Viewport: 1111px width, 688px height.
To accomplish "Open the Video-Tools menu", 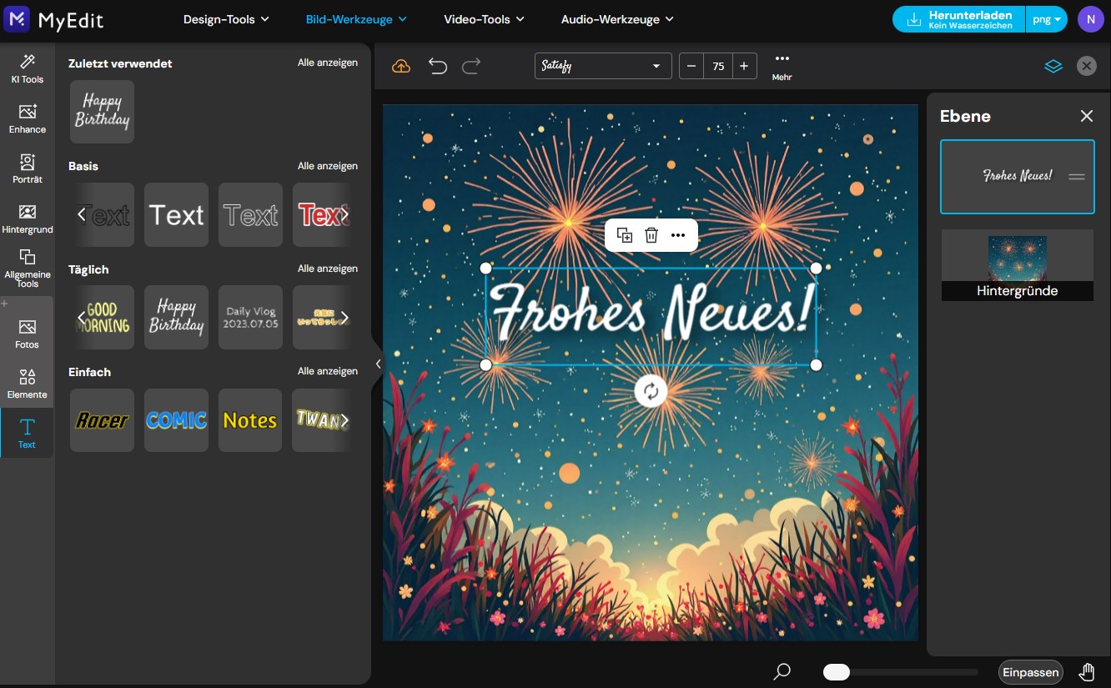I will (x=484, y=19).
